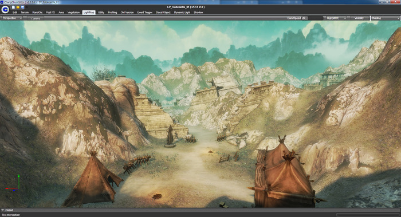Open the Vegetation tab
Image resolution: width=401 pixels, height=217 pixels.
tap(74, 12)
